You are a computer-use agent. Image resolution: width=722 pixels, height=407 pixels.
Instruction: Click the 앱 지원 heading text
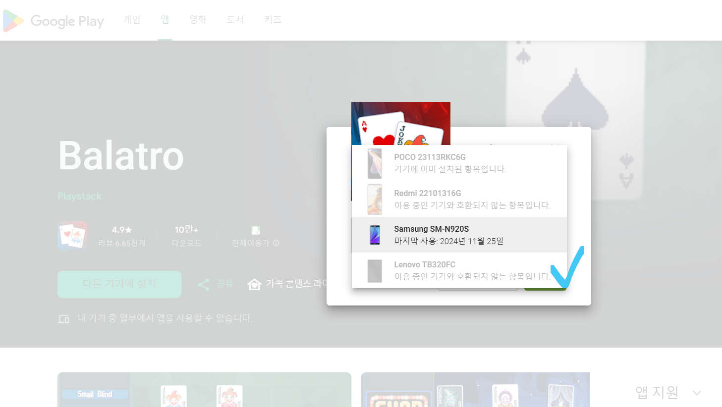[657, 392]
